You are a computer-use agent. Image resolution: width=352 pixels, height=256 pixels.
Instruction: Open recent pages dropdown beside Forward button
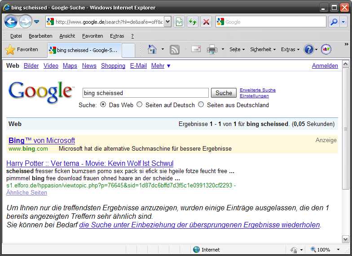click(x=37, y=22)
